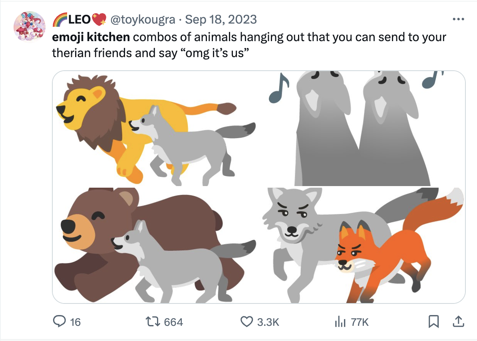Bookmark this tweet
The height and width of the screenshot is (341, 477).
pos(434,321)
